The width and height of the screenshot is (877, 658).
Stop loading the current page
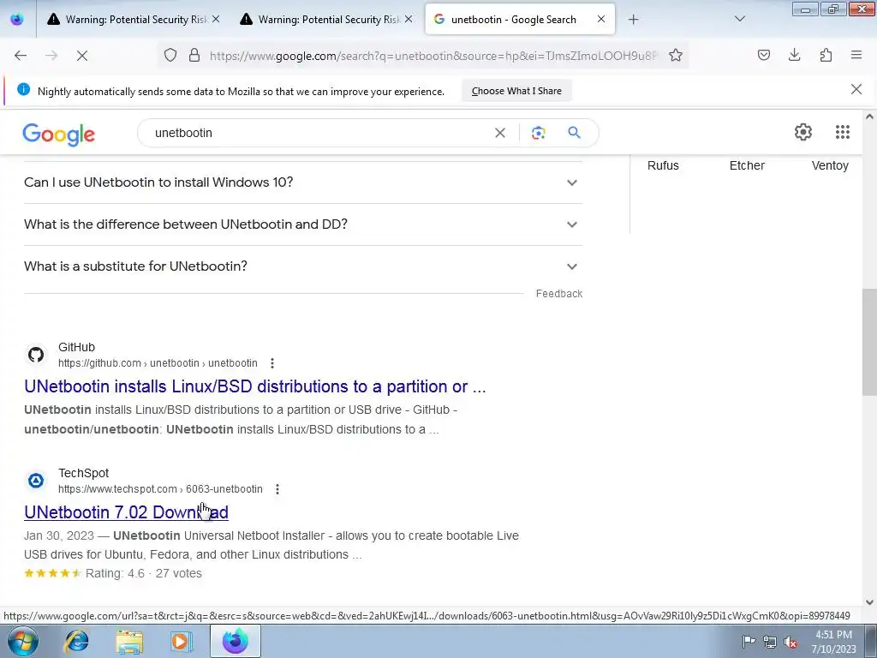pyautogui.click(x=81, y=56)
